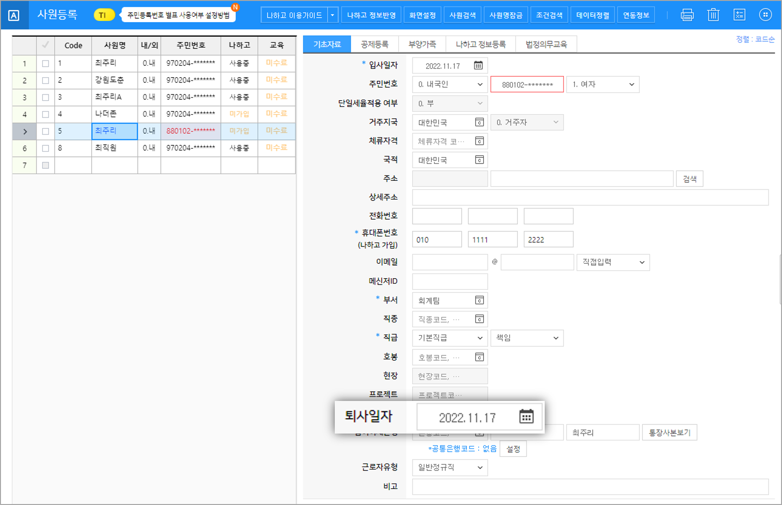This screenshot has width=782, height=505.
Task: Click 미가입 status in 나더존 row
Action: coord(239,114)
